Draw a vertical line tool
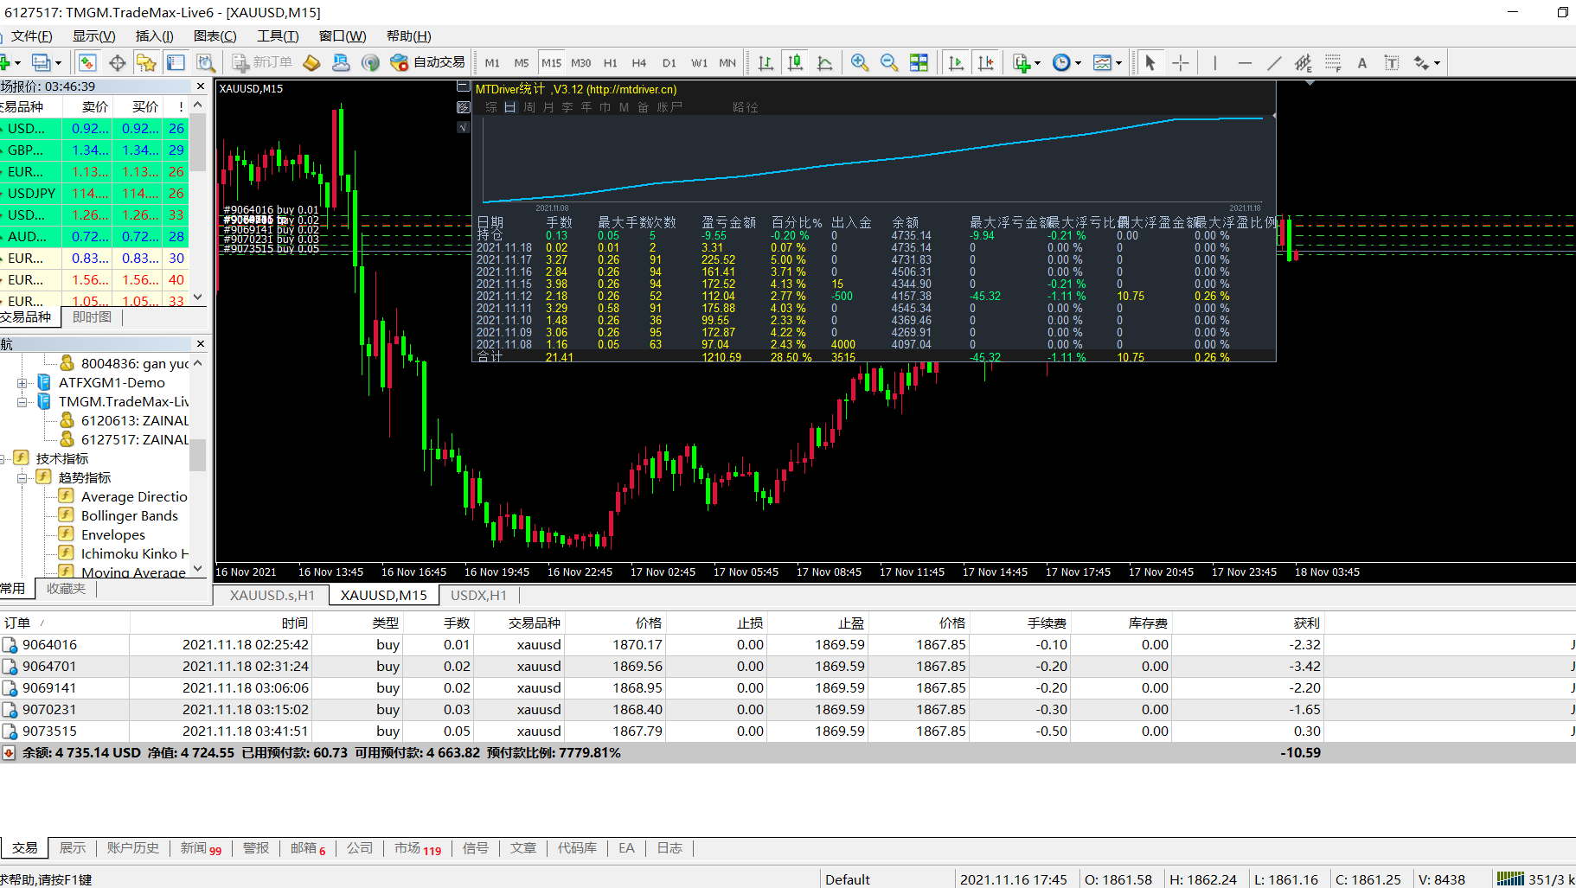 point(1214,62)
